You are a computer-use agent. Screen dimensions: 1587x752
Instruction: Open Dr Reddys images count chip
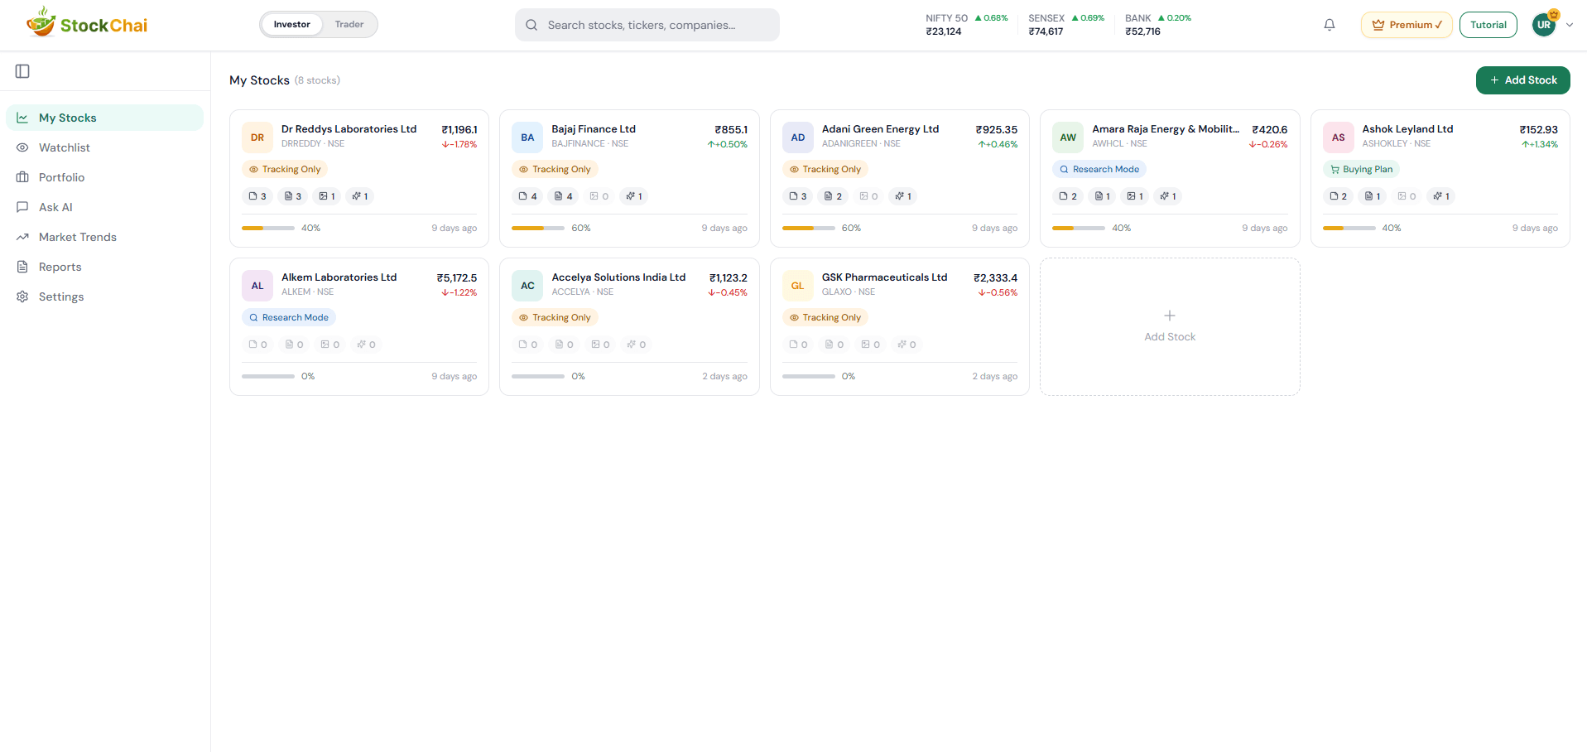328,196
